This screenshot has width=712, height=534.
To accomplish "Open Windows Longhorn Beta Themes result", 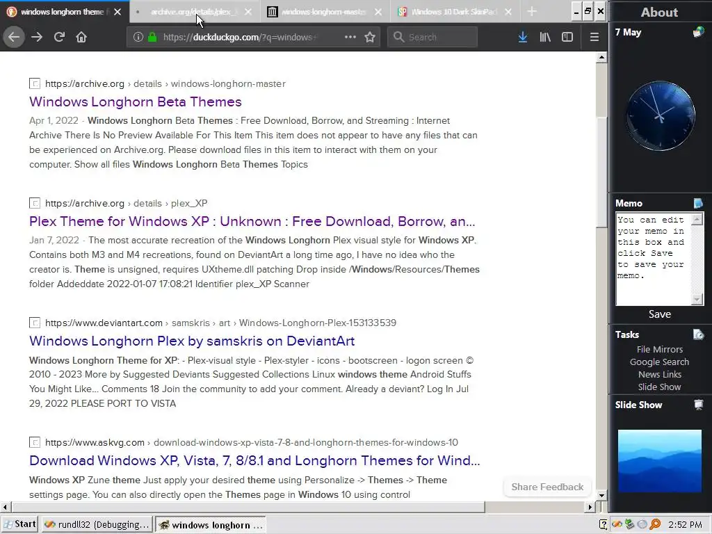I will tap(136, 102).
